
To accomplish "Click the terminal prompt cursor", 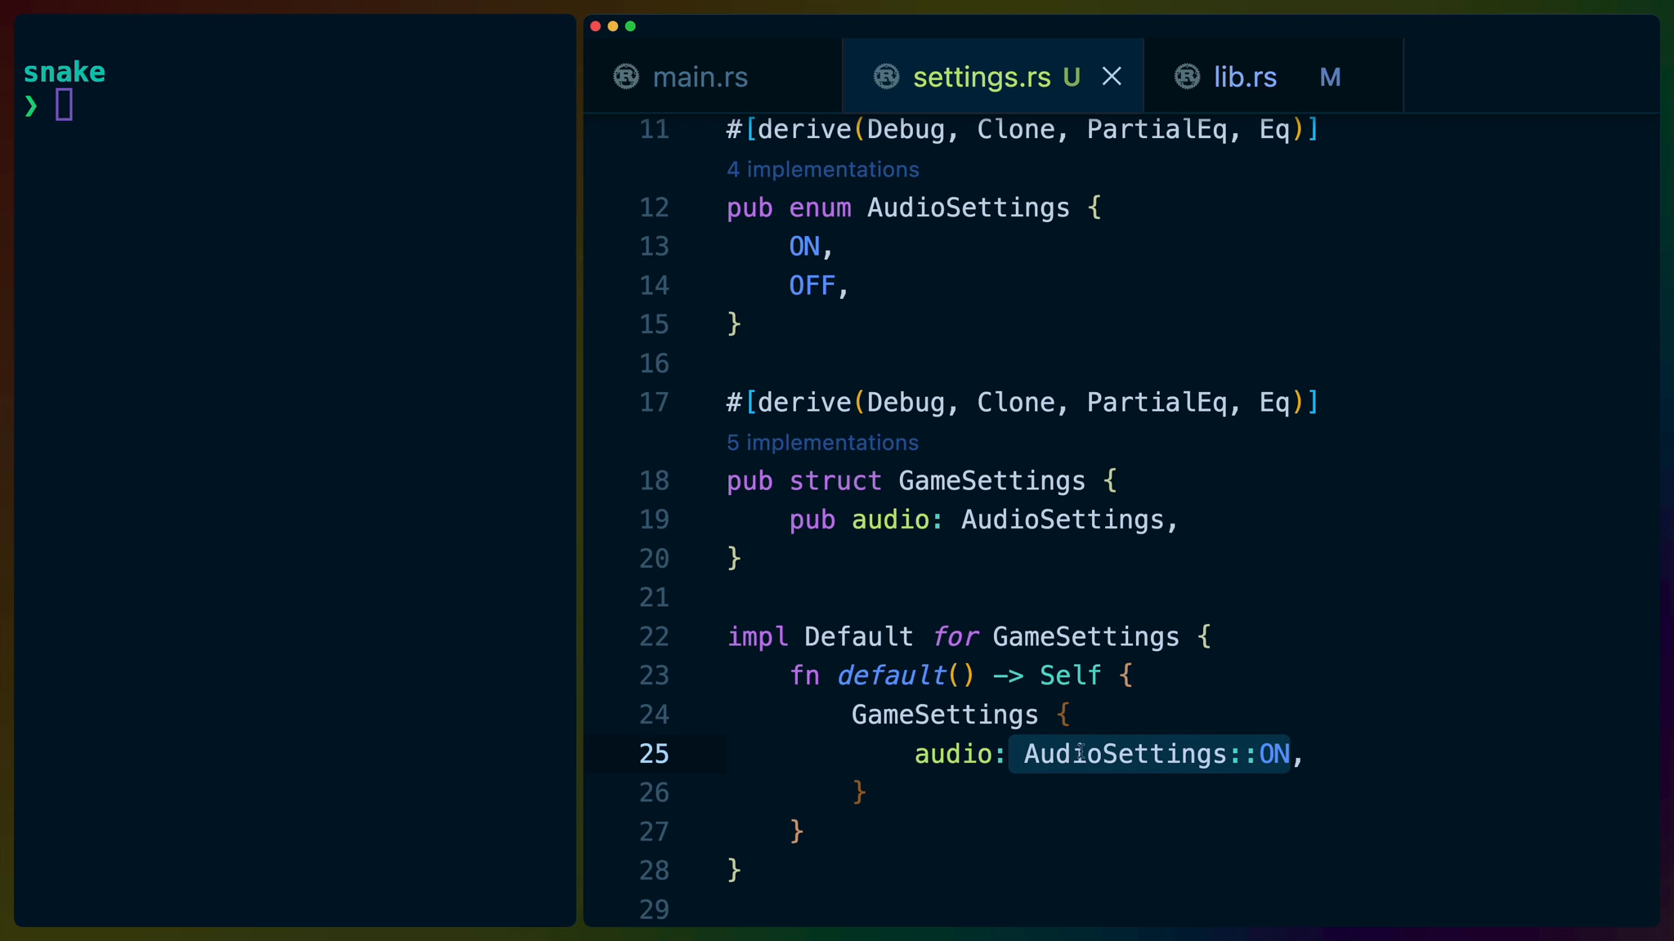I will 64,105.
